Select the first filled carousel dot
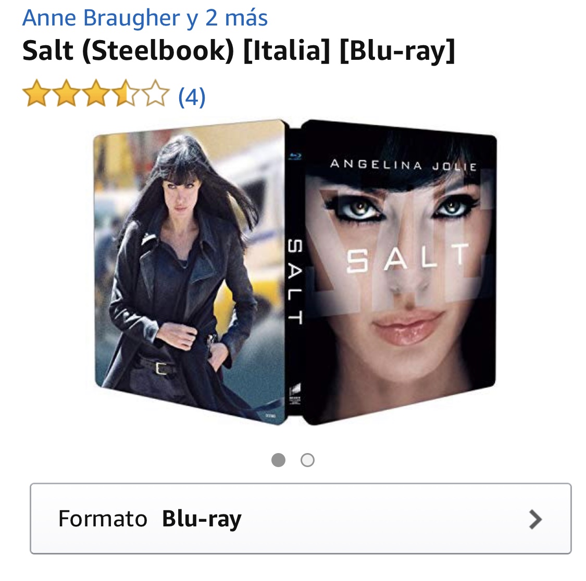Screen dimensions: 586x581 click(279, 460)
